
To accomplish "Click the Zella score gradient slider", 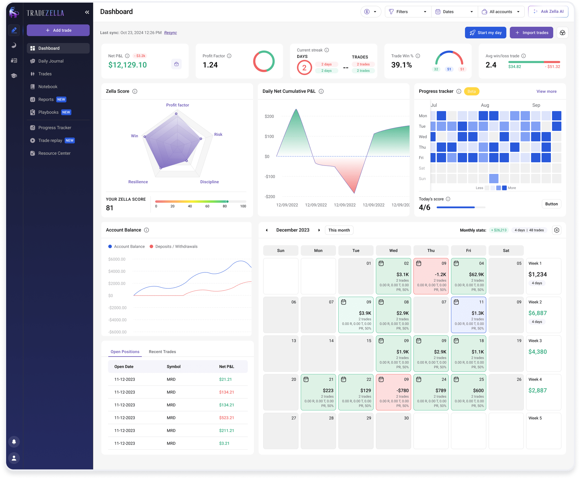I will tap(200, 201).
